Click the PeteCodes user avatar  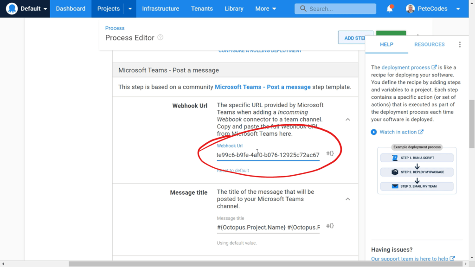[410, 8]
